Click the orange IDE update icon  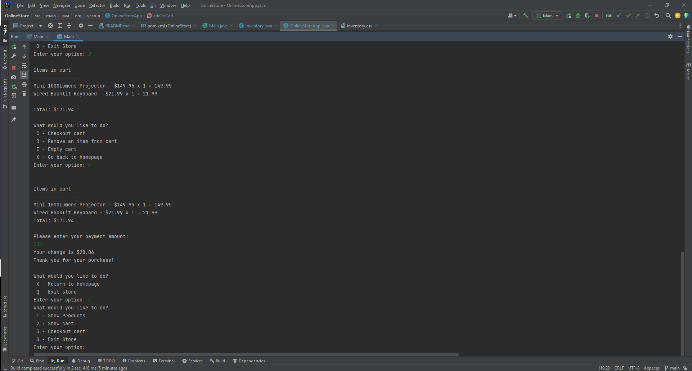[678, 15]
